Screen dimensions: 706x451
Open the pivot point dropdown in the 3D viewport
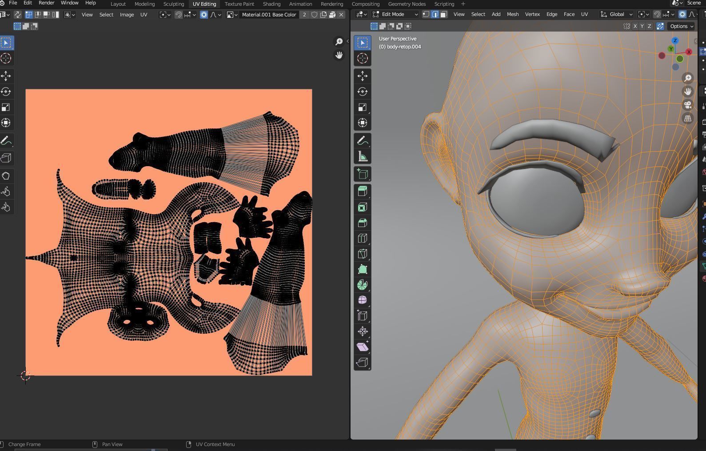pos(643,14)
